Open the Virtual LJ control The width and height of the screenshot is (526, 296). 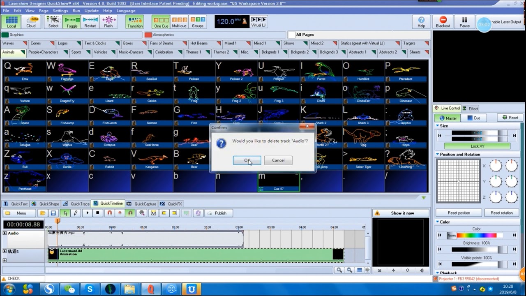click(x=258, y=22)
